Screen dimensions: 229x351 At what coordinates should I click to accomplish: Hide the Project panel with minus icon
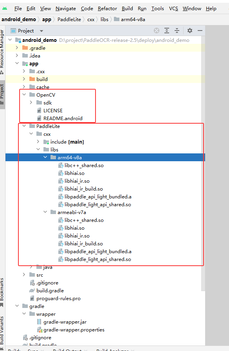pos(200,31)
